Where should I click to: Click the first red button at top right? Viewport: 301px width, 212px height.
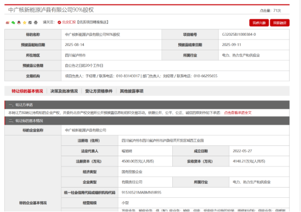[x=259, y=23]
